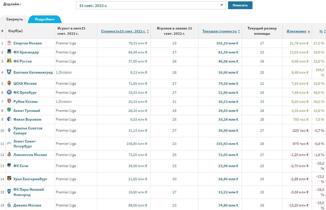Viewport: 326px width, 210px height.
Task: Click current value 155,93 млн € for Зенит
Action: tap(227, 144)
